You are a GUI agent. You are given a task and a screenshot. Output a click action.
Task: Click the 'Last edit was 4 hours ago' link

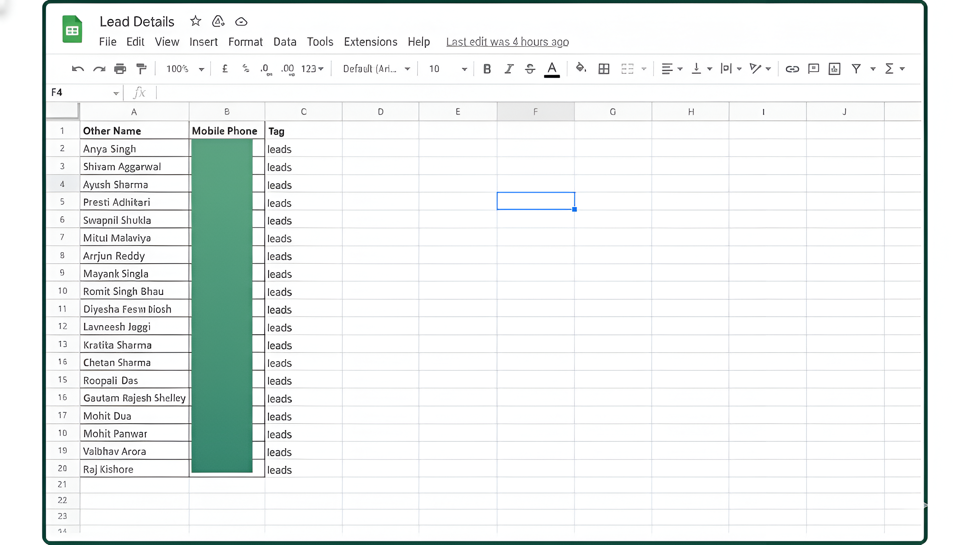pyautogui.click(x=507, y=42)
